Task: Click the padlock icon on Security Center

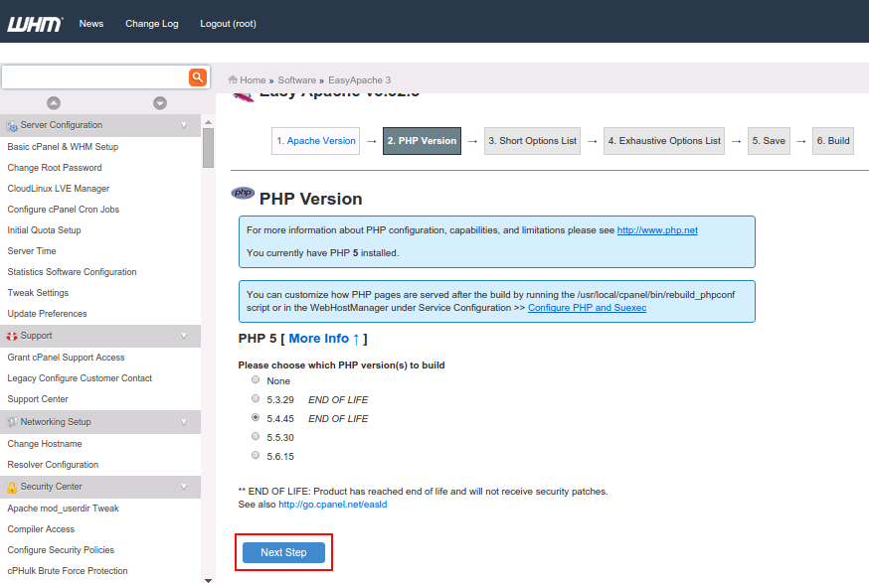Action: coord(14,486)
